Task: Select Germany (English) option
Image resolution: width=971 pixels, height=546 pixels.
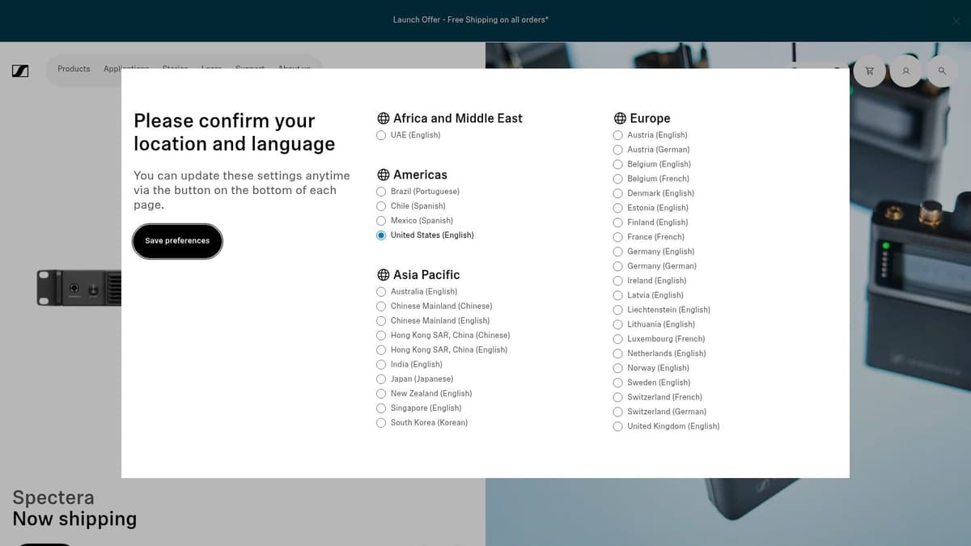Action: pyautogui.click(x=618, y=252)
